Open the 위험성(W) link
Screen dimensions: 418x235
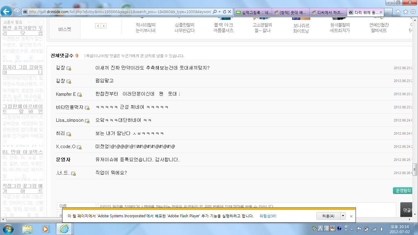point(268,216)
